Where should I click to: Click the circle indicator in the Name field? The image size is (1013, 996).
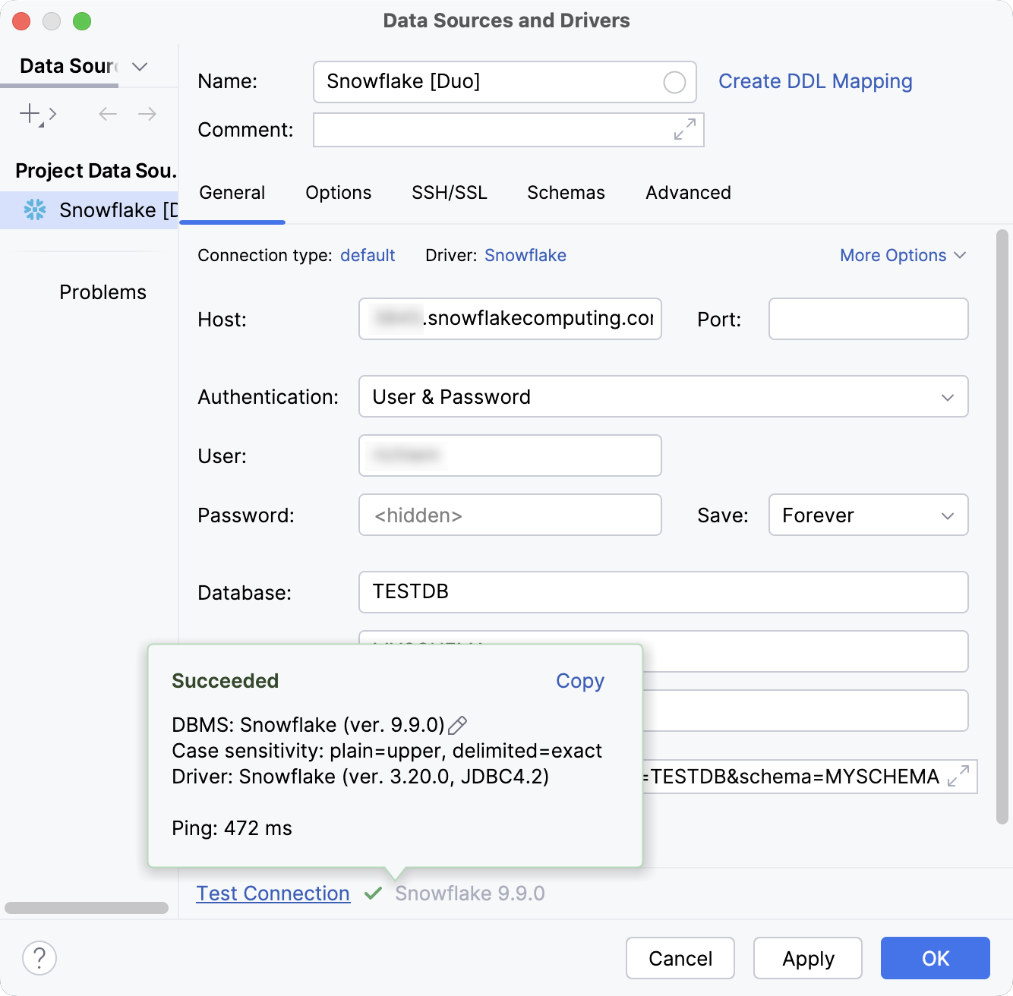674,82
